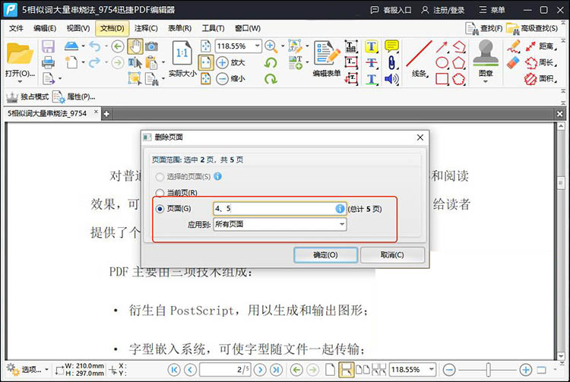Click the zoom in 放大 button
Screen dimensions: 570x382
(230, 62)
